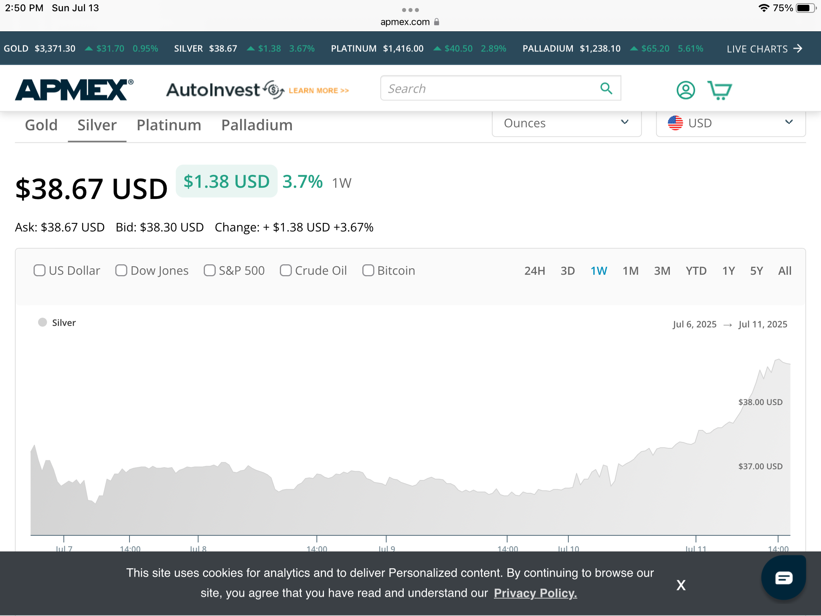The height and width of the screenshot is (616, 821).
Task: Click the search magnifier icon
Action: coord(606,88)
